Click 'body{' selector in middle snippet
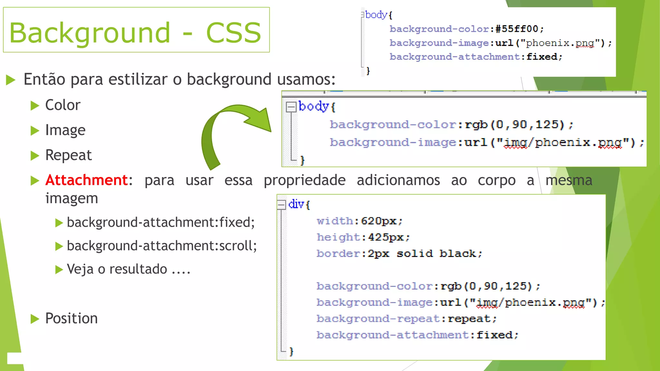 click(317, 106)
